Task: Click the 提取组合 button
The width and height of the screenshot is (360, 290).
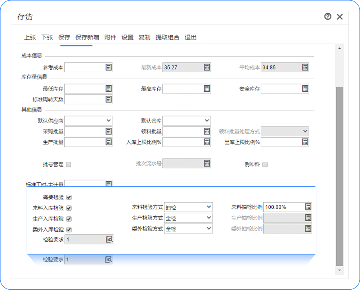Action: (167, 37)
